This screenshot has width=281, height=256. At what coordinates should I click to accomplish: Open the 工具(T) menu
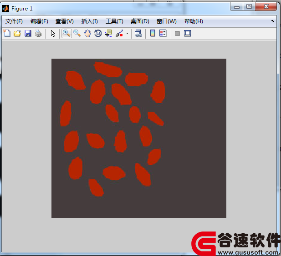click(114, 21)
